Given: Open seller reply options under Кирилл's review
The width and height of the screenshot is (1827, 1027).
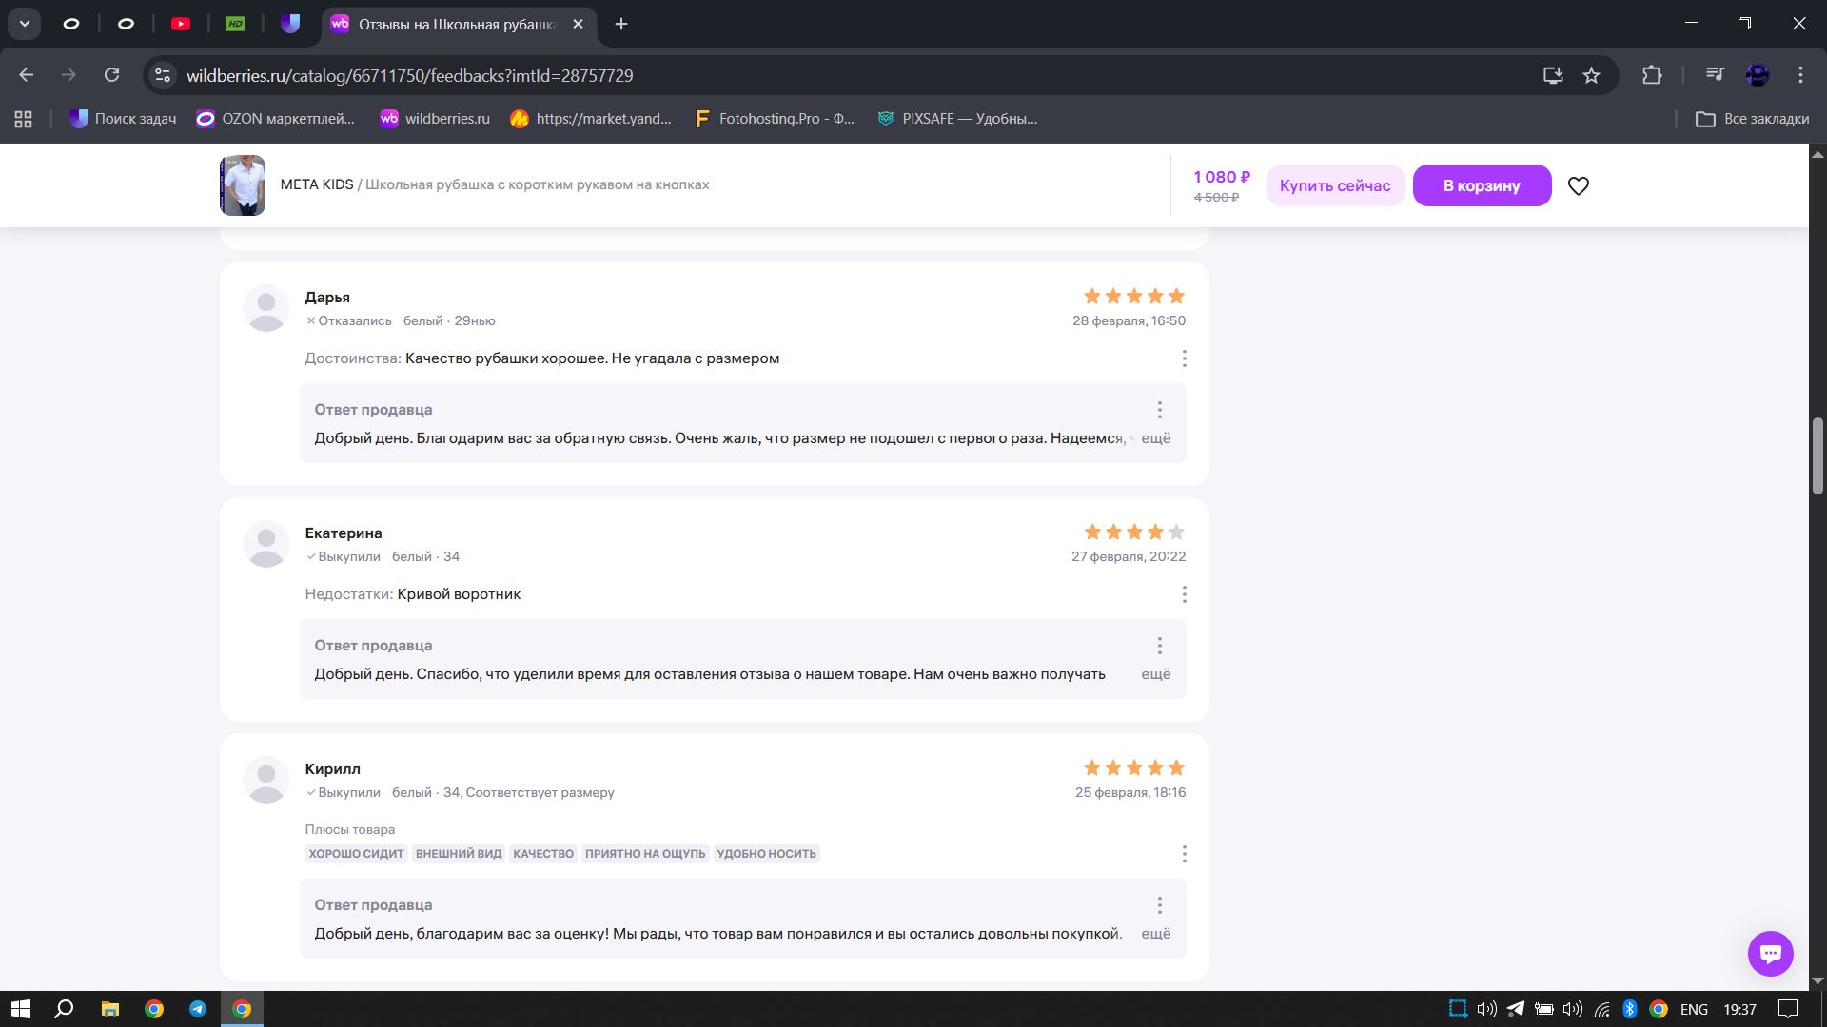Looking at the screenshot, I should [x=1159, y=905].
